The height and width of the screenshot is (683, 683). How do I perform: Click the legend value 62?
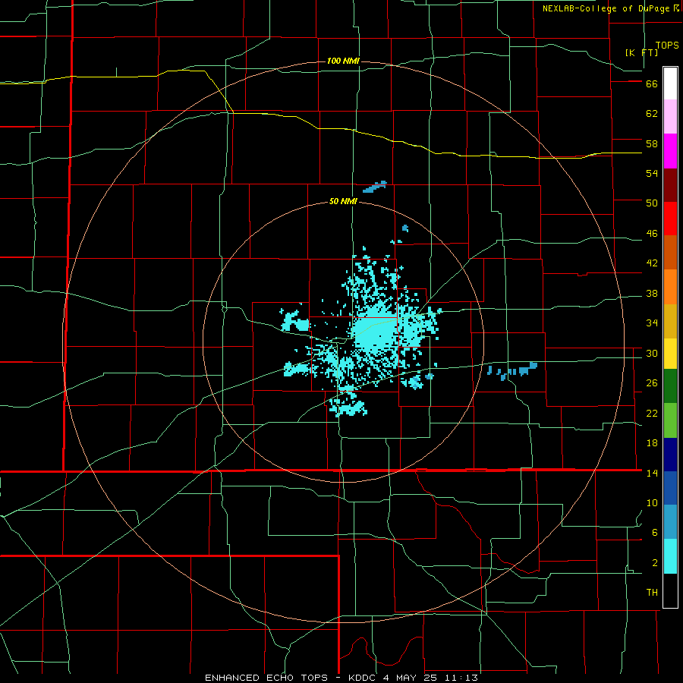652,114
